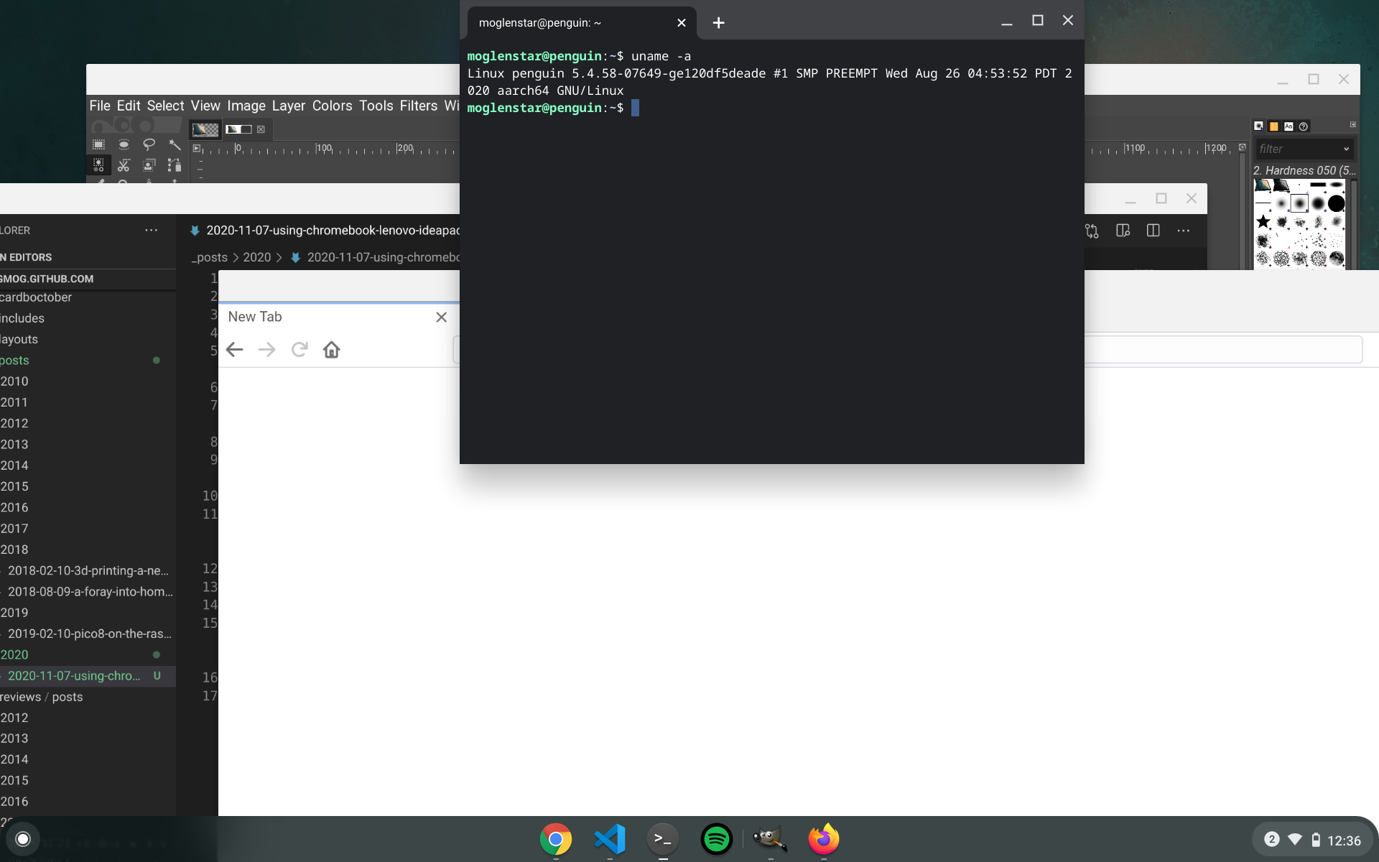Launch Spotify from the shelf

point(716,839)
